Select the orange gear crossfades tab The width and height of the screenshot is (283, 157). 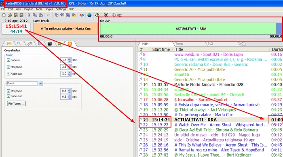[70, 44]
